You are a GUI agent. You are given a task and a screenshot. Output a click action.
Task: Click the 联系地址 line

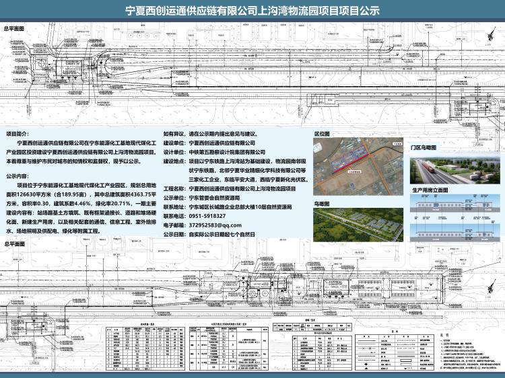[x=228, y=207]
